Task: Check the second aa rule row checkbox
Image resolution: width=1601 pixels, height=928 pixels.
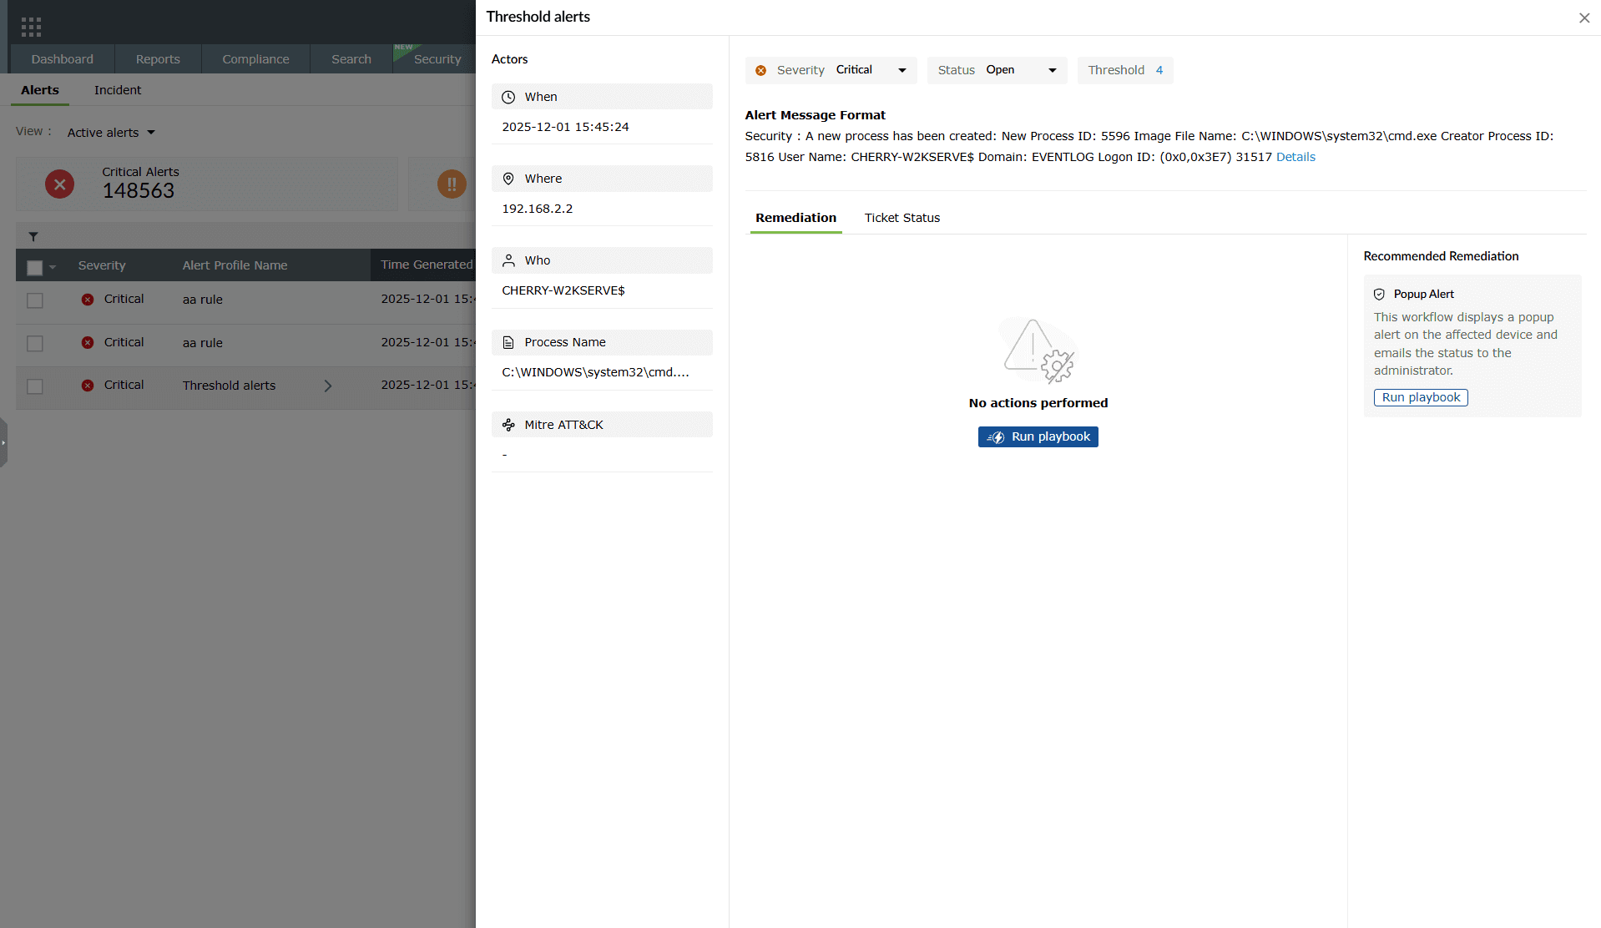Action: click(34, 344)
